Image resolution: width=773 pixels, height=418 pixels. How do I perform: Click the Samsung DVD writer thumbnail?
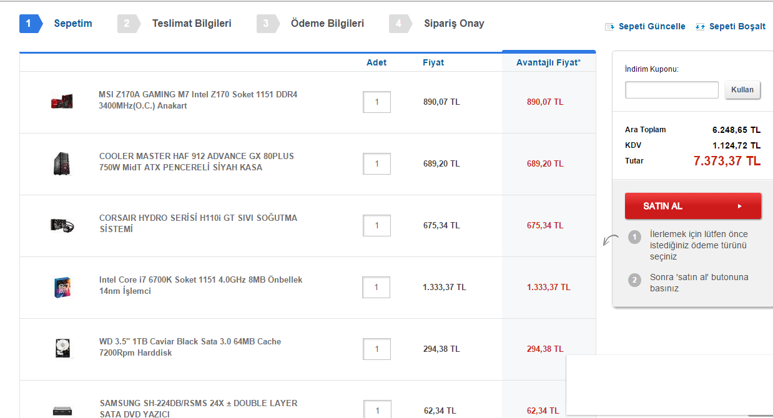click(x=62, y=411)
